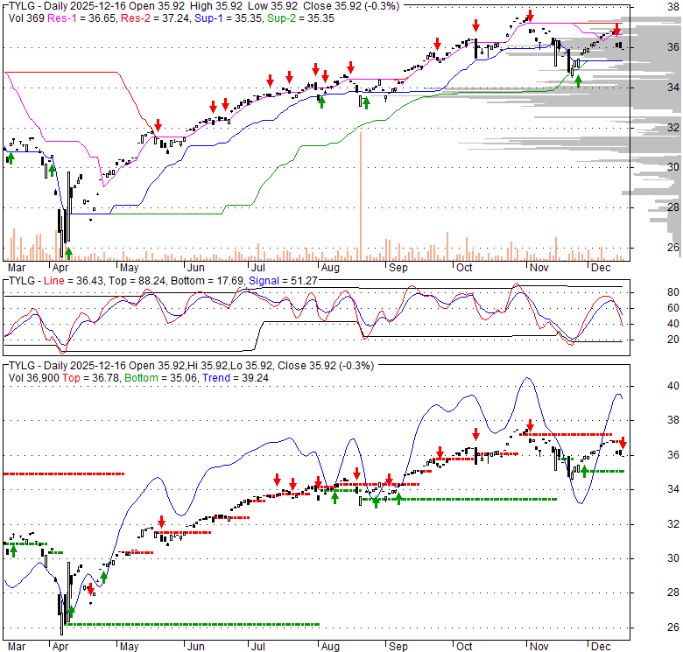The width and height of the screenshot is (683, 652).
Task: Click the green buy arrow in early March on the top chart
Action: pyautogui.click(x=11, y=157)
